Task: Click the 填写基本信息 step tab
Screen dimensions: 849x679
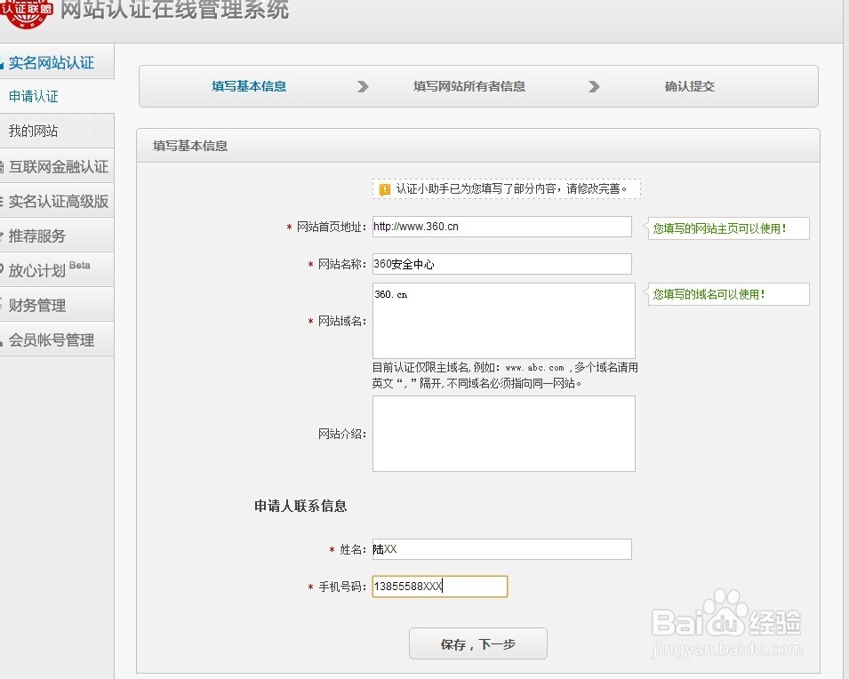Action: [x=249, y=86]
